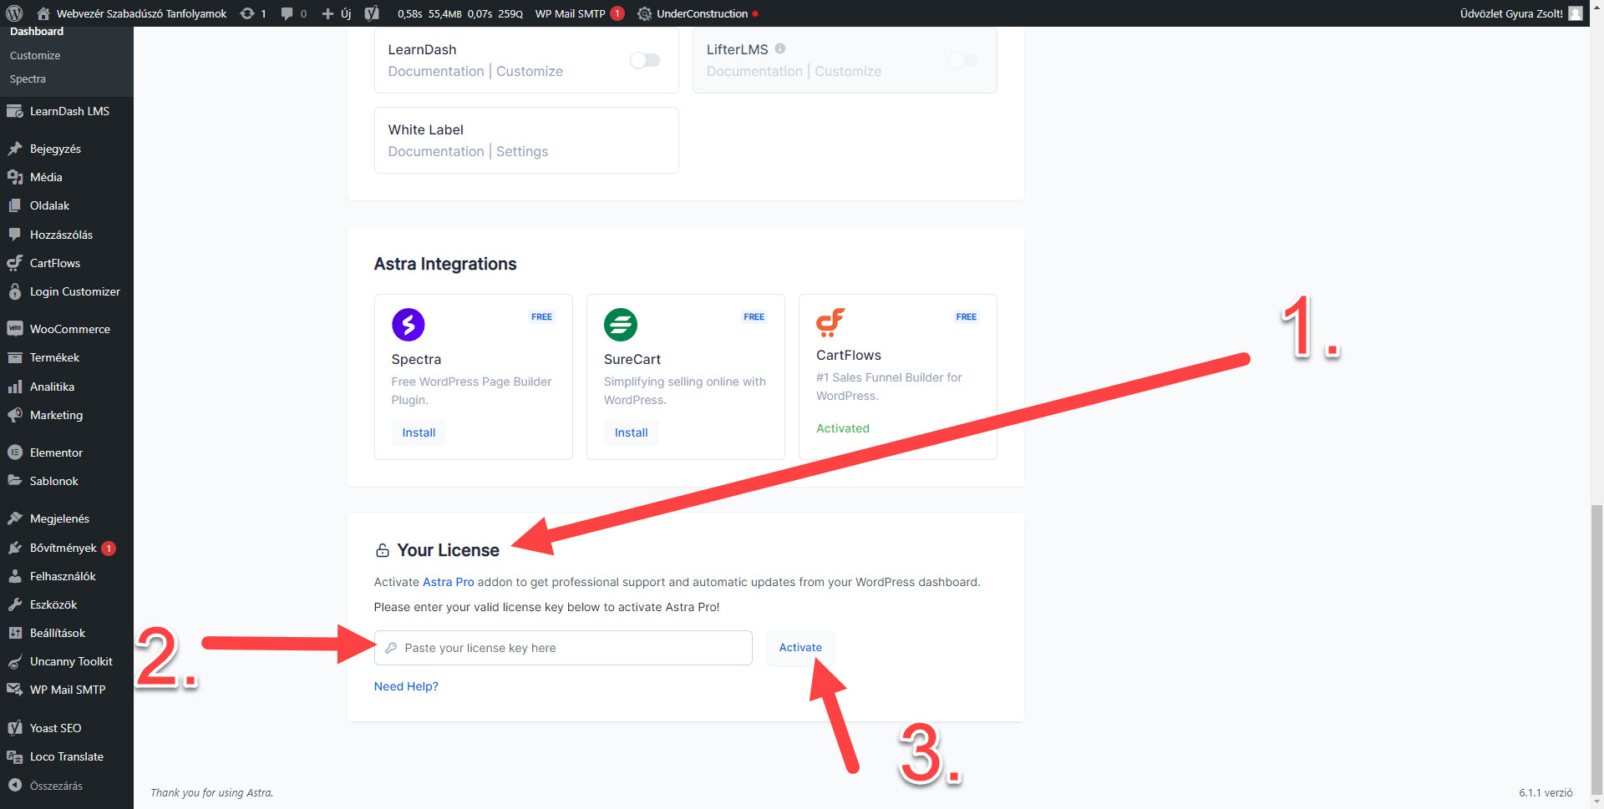Click the UnderConstruction gear icon
The height and width of the screenshot is (809, 1604).
[x=644, y=13]
